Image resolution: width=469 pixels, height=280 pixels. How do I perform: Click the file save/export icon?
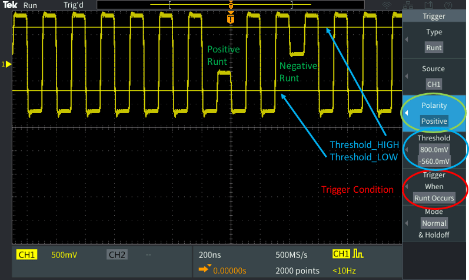tap(428, 5)
